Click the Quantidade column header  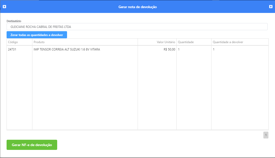186,42
